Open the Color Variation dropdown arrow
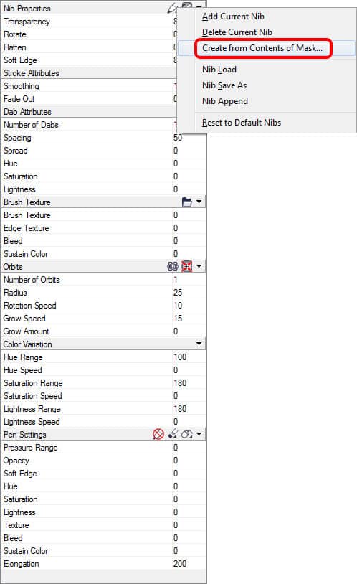Viewport: 357px width, 584px height. tap(199, 344)
